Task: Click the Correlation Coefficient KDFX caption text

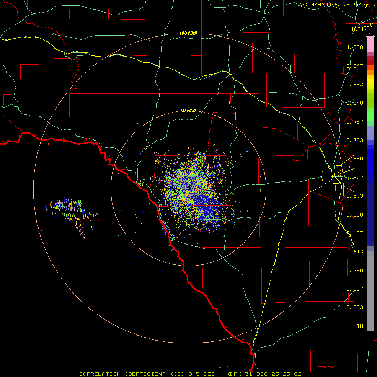Action: coord(190,374)
